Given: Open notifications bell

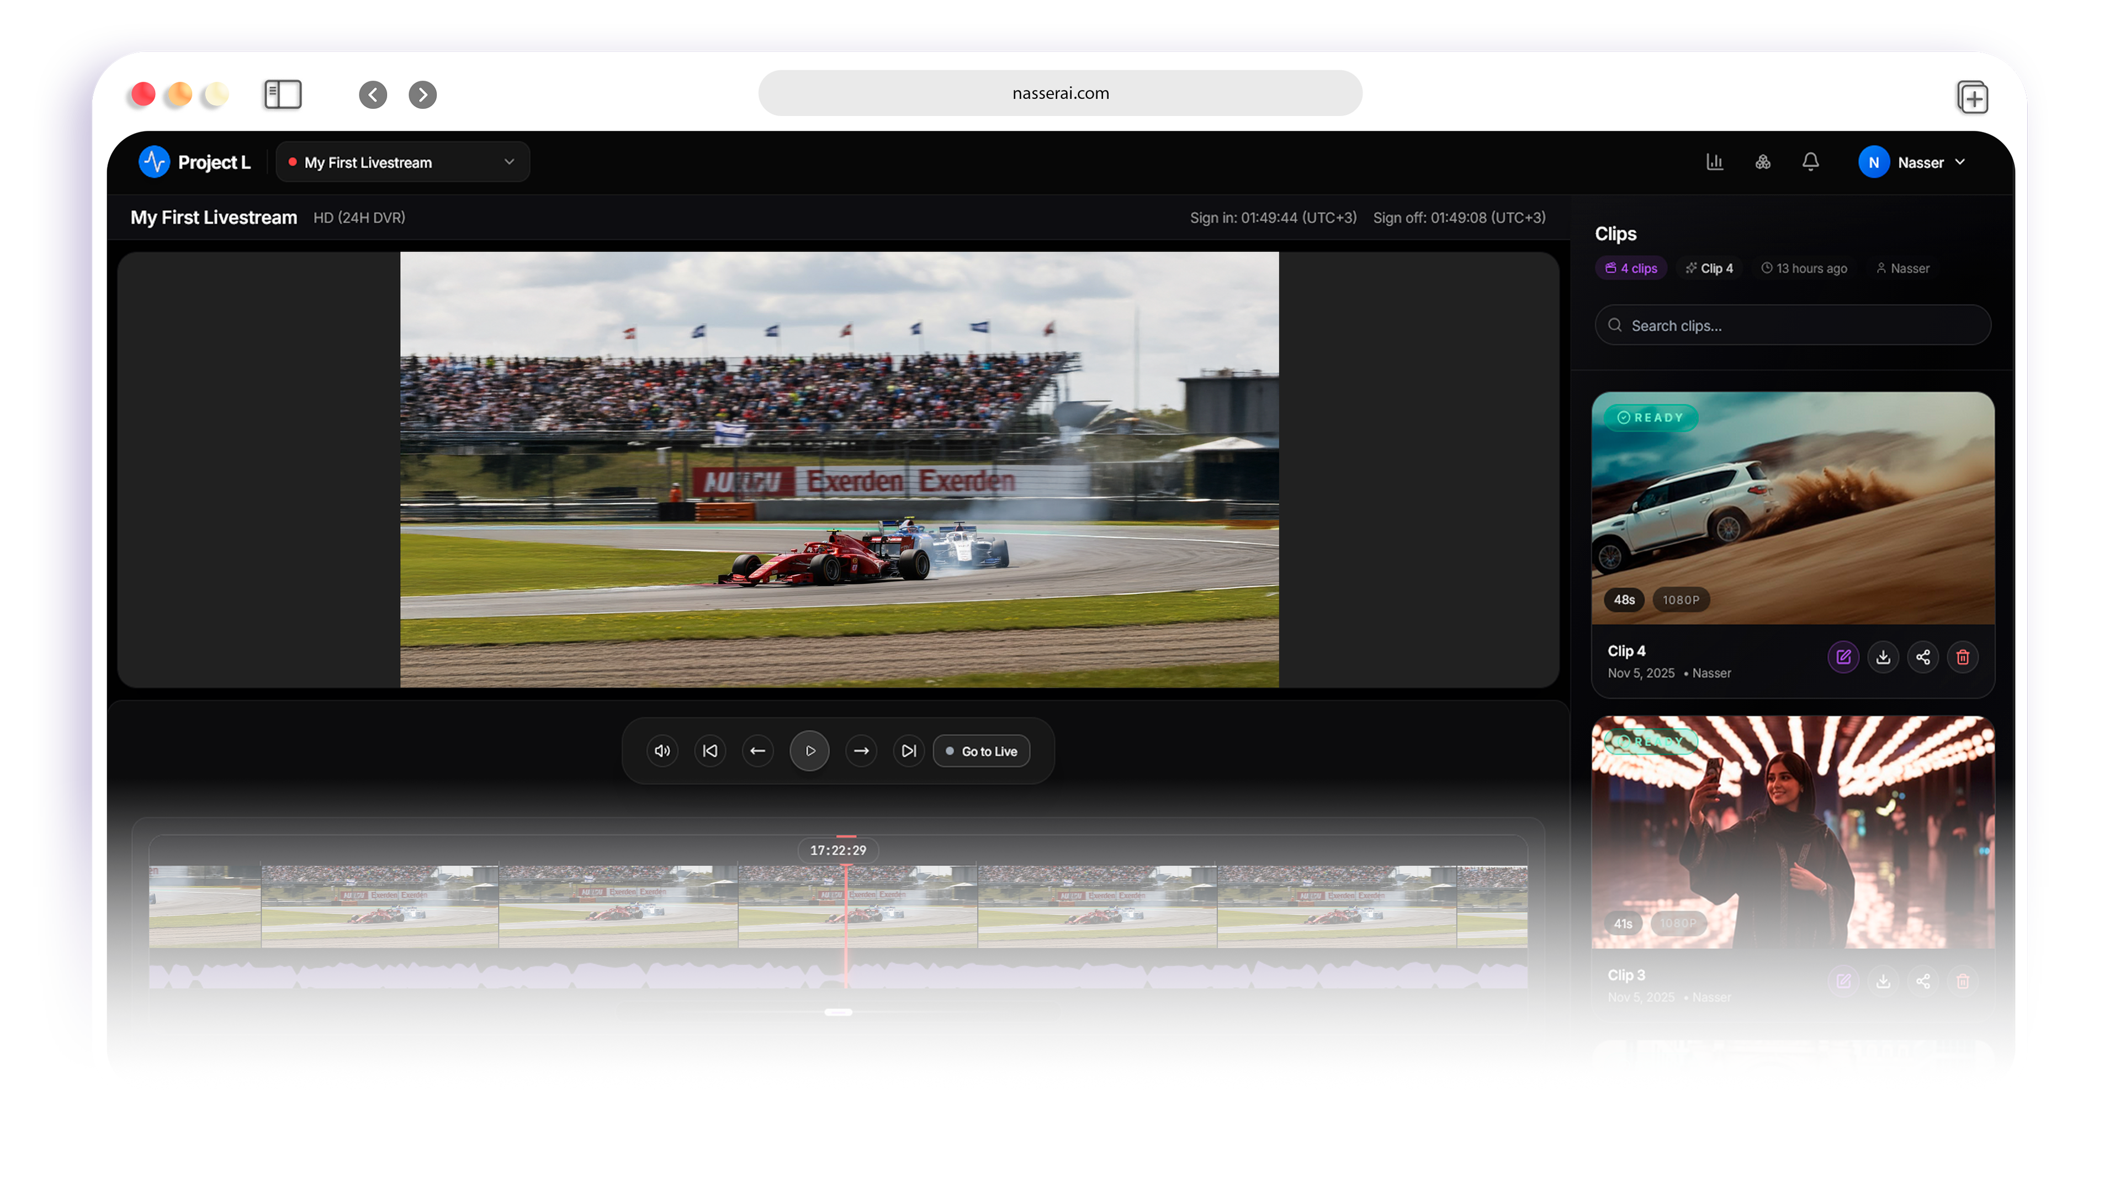Looking at the screenshot, I should [1811, 162].
